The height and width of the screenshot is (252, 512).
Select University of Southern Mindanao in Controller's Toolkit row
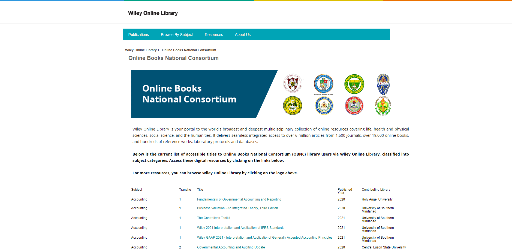point(378,220)
